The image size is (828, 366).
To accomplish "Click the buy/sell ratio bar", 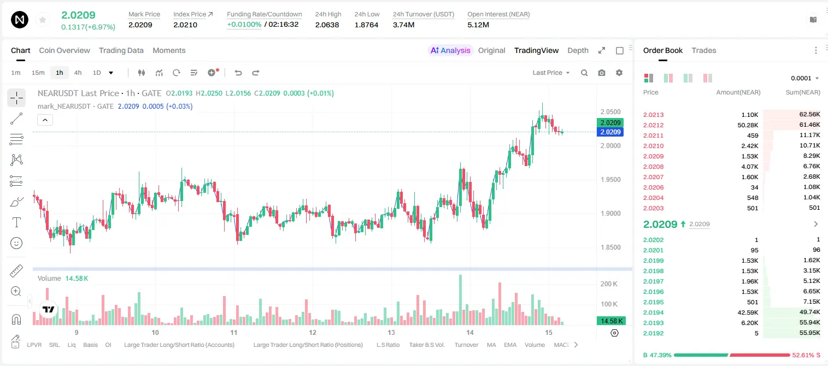I will pyautogui.click(x=732, y=355).
